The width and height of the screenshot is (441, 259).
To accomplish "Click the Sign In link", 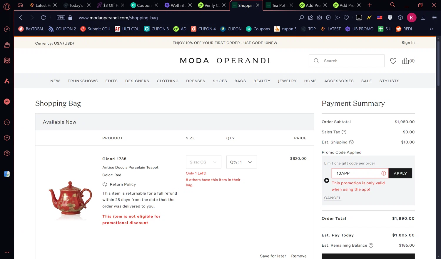I will click(408, 43).
